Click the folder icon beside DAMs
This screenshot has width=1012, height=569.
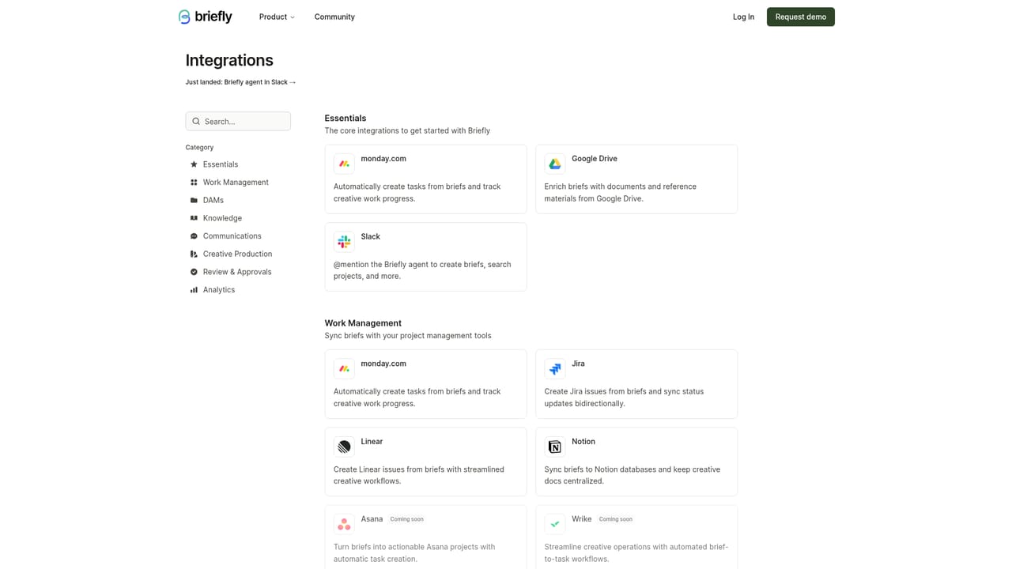194,200
